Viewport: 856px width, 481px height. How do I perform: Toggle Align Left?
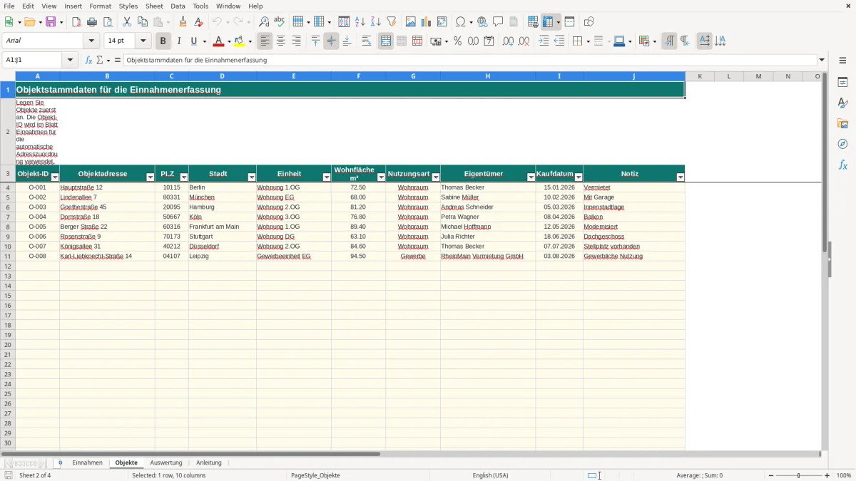pos(265,41)
